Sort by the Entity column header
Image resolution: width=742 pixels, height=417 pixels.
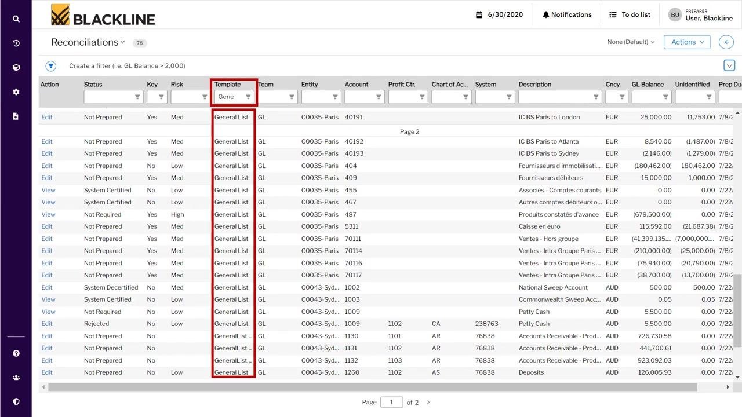[310, 84]
